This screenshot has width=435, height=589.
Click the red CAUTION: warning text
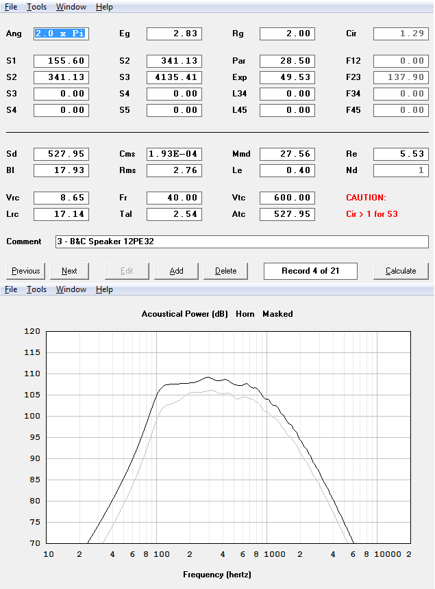(366, 198)
